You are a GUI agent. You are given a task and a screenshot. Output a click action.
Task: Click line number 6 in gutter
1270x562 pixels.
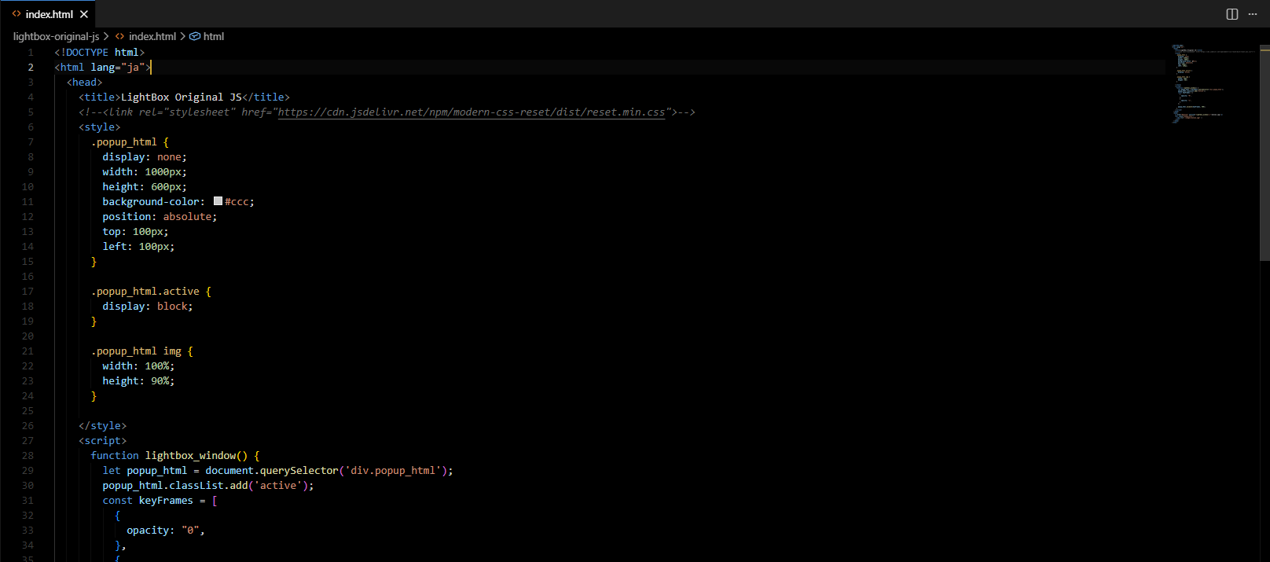point(31,127)
